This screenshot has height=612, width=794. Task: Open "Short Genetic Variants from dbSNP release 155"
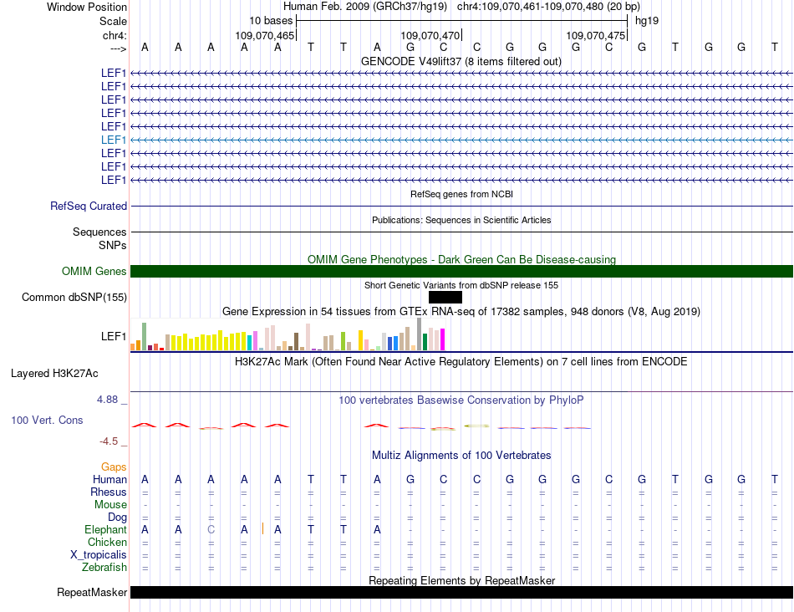(461, 285)
